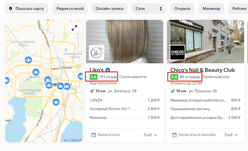
Task: Expand the Ещё menu on Liko's card
Action: coord(150,135)
